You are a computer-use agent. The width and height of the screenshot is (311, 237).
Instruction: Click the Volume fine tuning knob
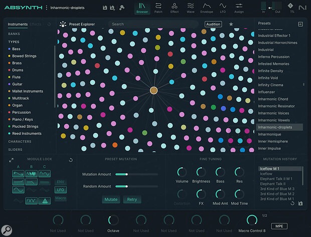tap(182, 172)
